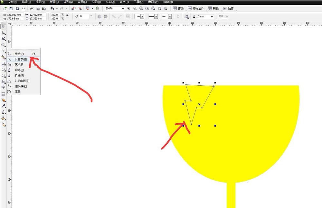Click the x position field 123.083 mm

tap(15, 15)
